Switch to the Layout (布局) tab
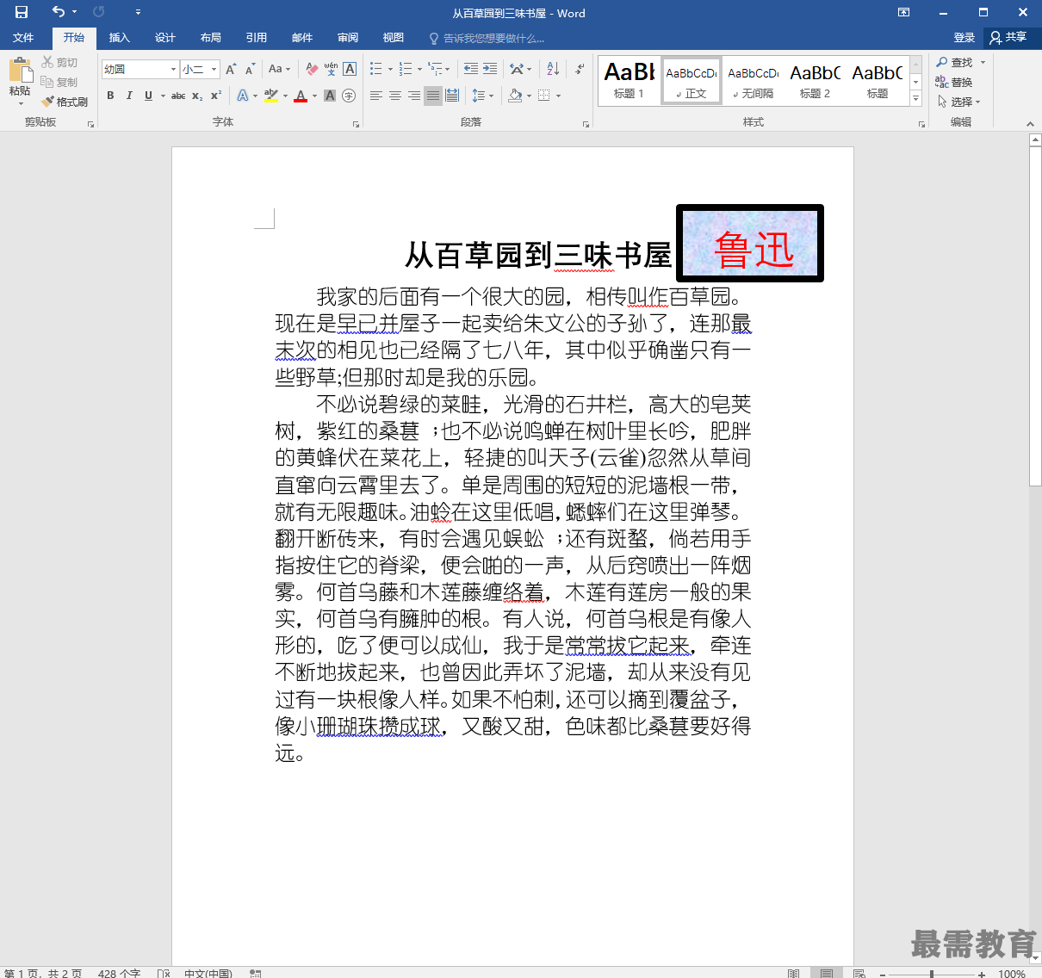Image resolution: width=1042 pixels, height=978 pixels. (210, 38)
